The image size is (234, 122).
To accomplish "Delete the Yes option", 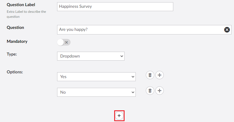I will (150, 75).
